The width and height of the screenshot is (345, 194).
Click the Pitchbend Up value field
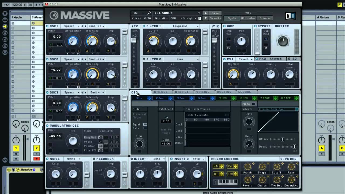click(166, 121)
